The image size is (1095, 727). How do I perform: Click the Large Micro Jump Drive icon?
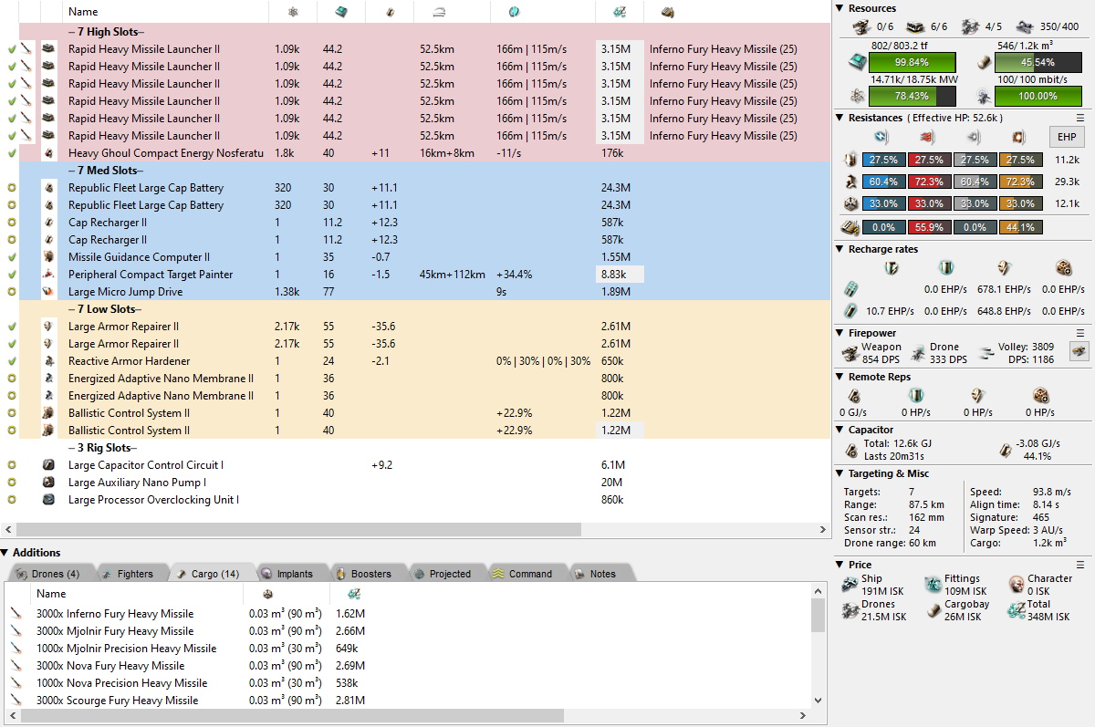[x=48, y=292]
